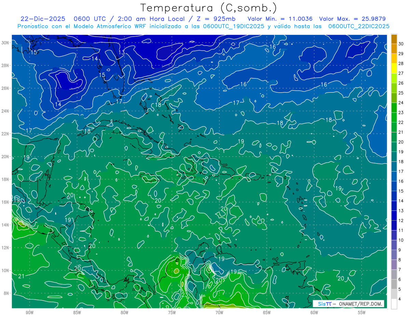Click the "14N" latitude axis label
This screenshot has height=317, width=410.
(5, 225)
